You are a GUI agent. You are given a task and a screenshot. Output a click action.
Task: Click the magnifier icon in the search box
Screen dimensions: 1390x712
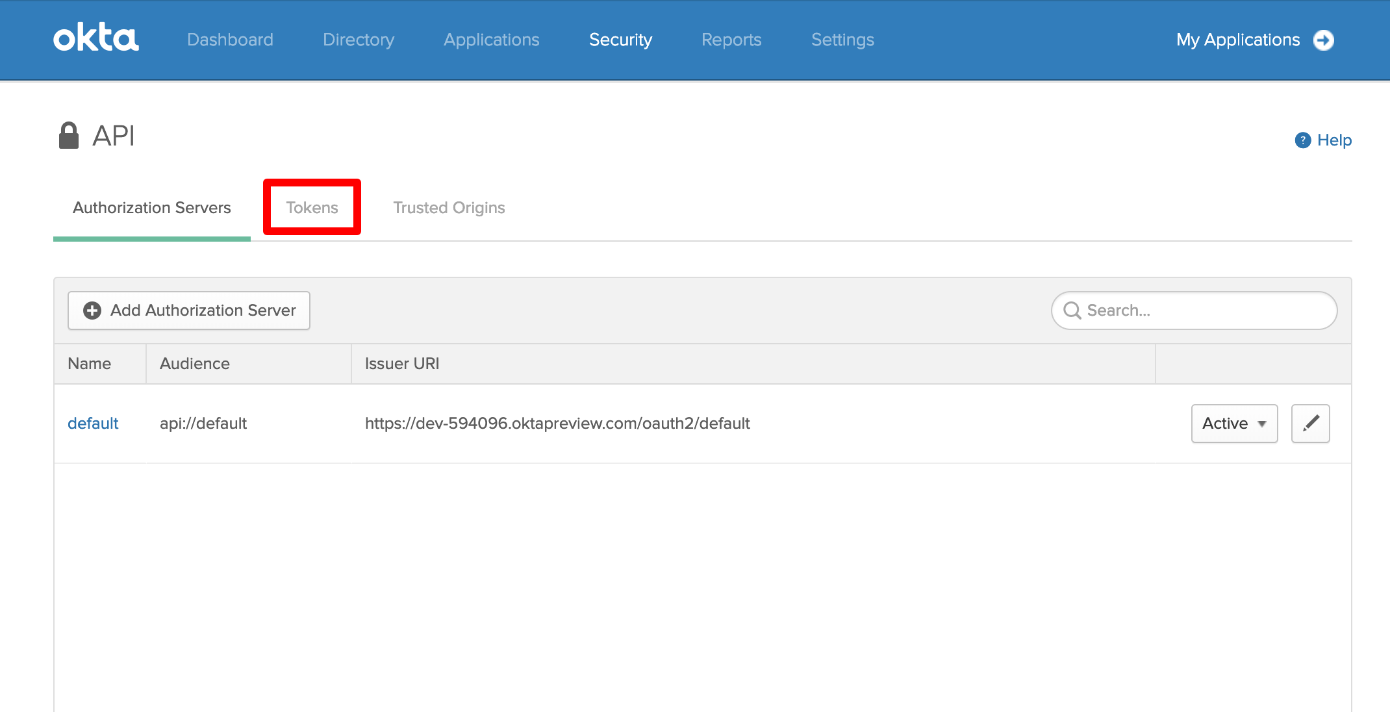[1072, 311]
